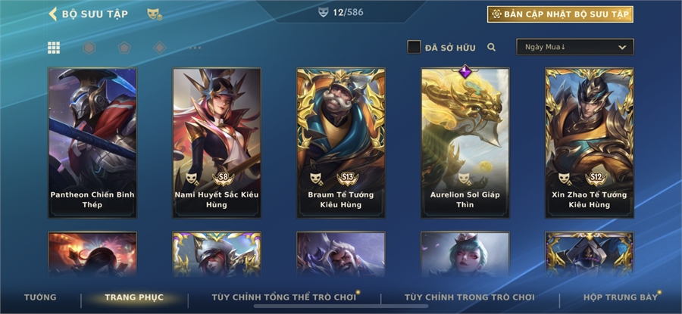Select the pentagon rarity filter icon
The height and width of the screenshot is (314, 682).
coord(124,48)
